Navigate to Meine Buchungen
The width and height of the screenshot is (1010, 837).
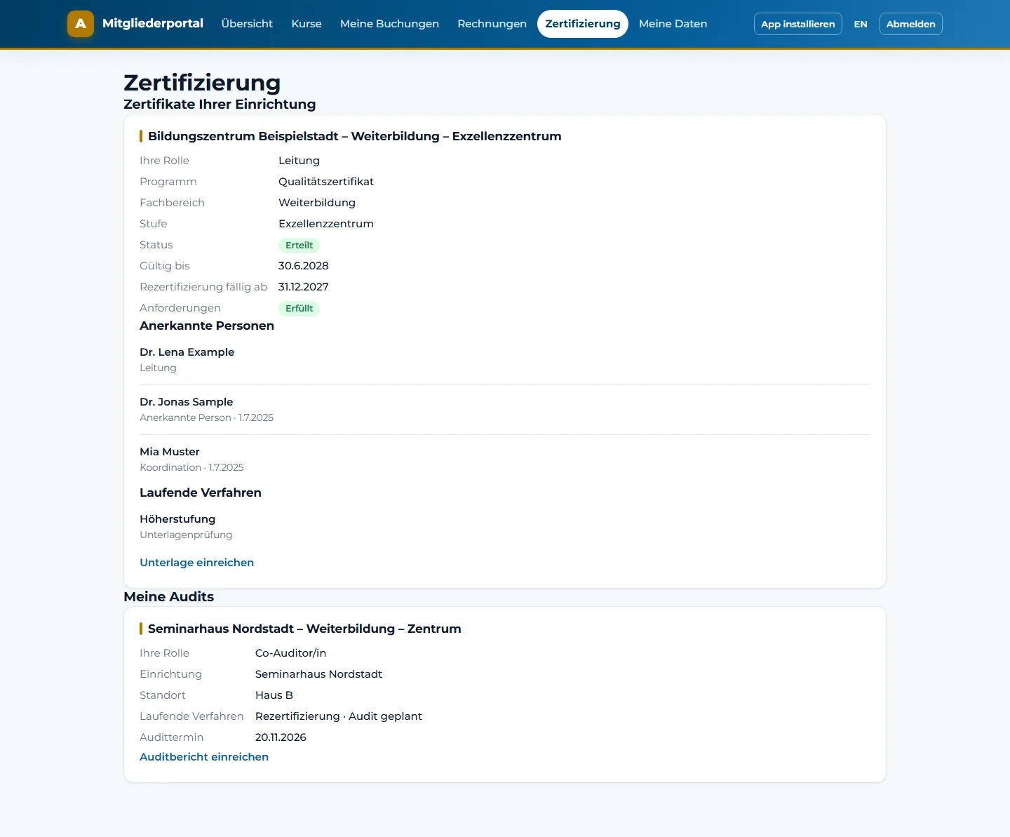(x=389, y=24)
